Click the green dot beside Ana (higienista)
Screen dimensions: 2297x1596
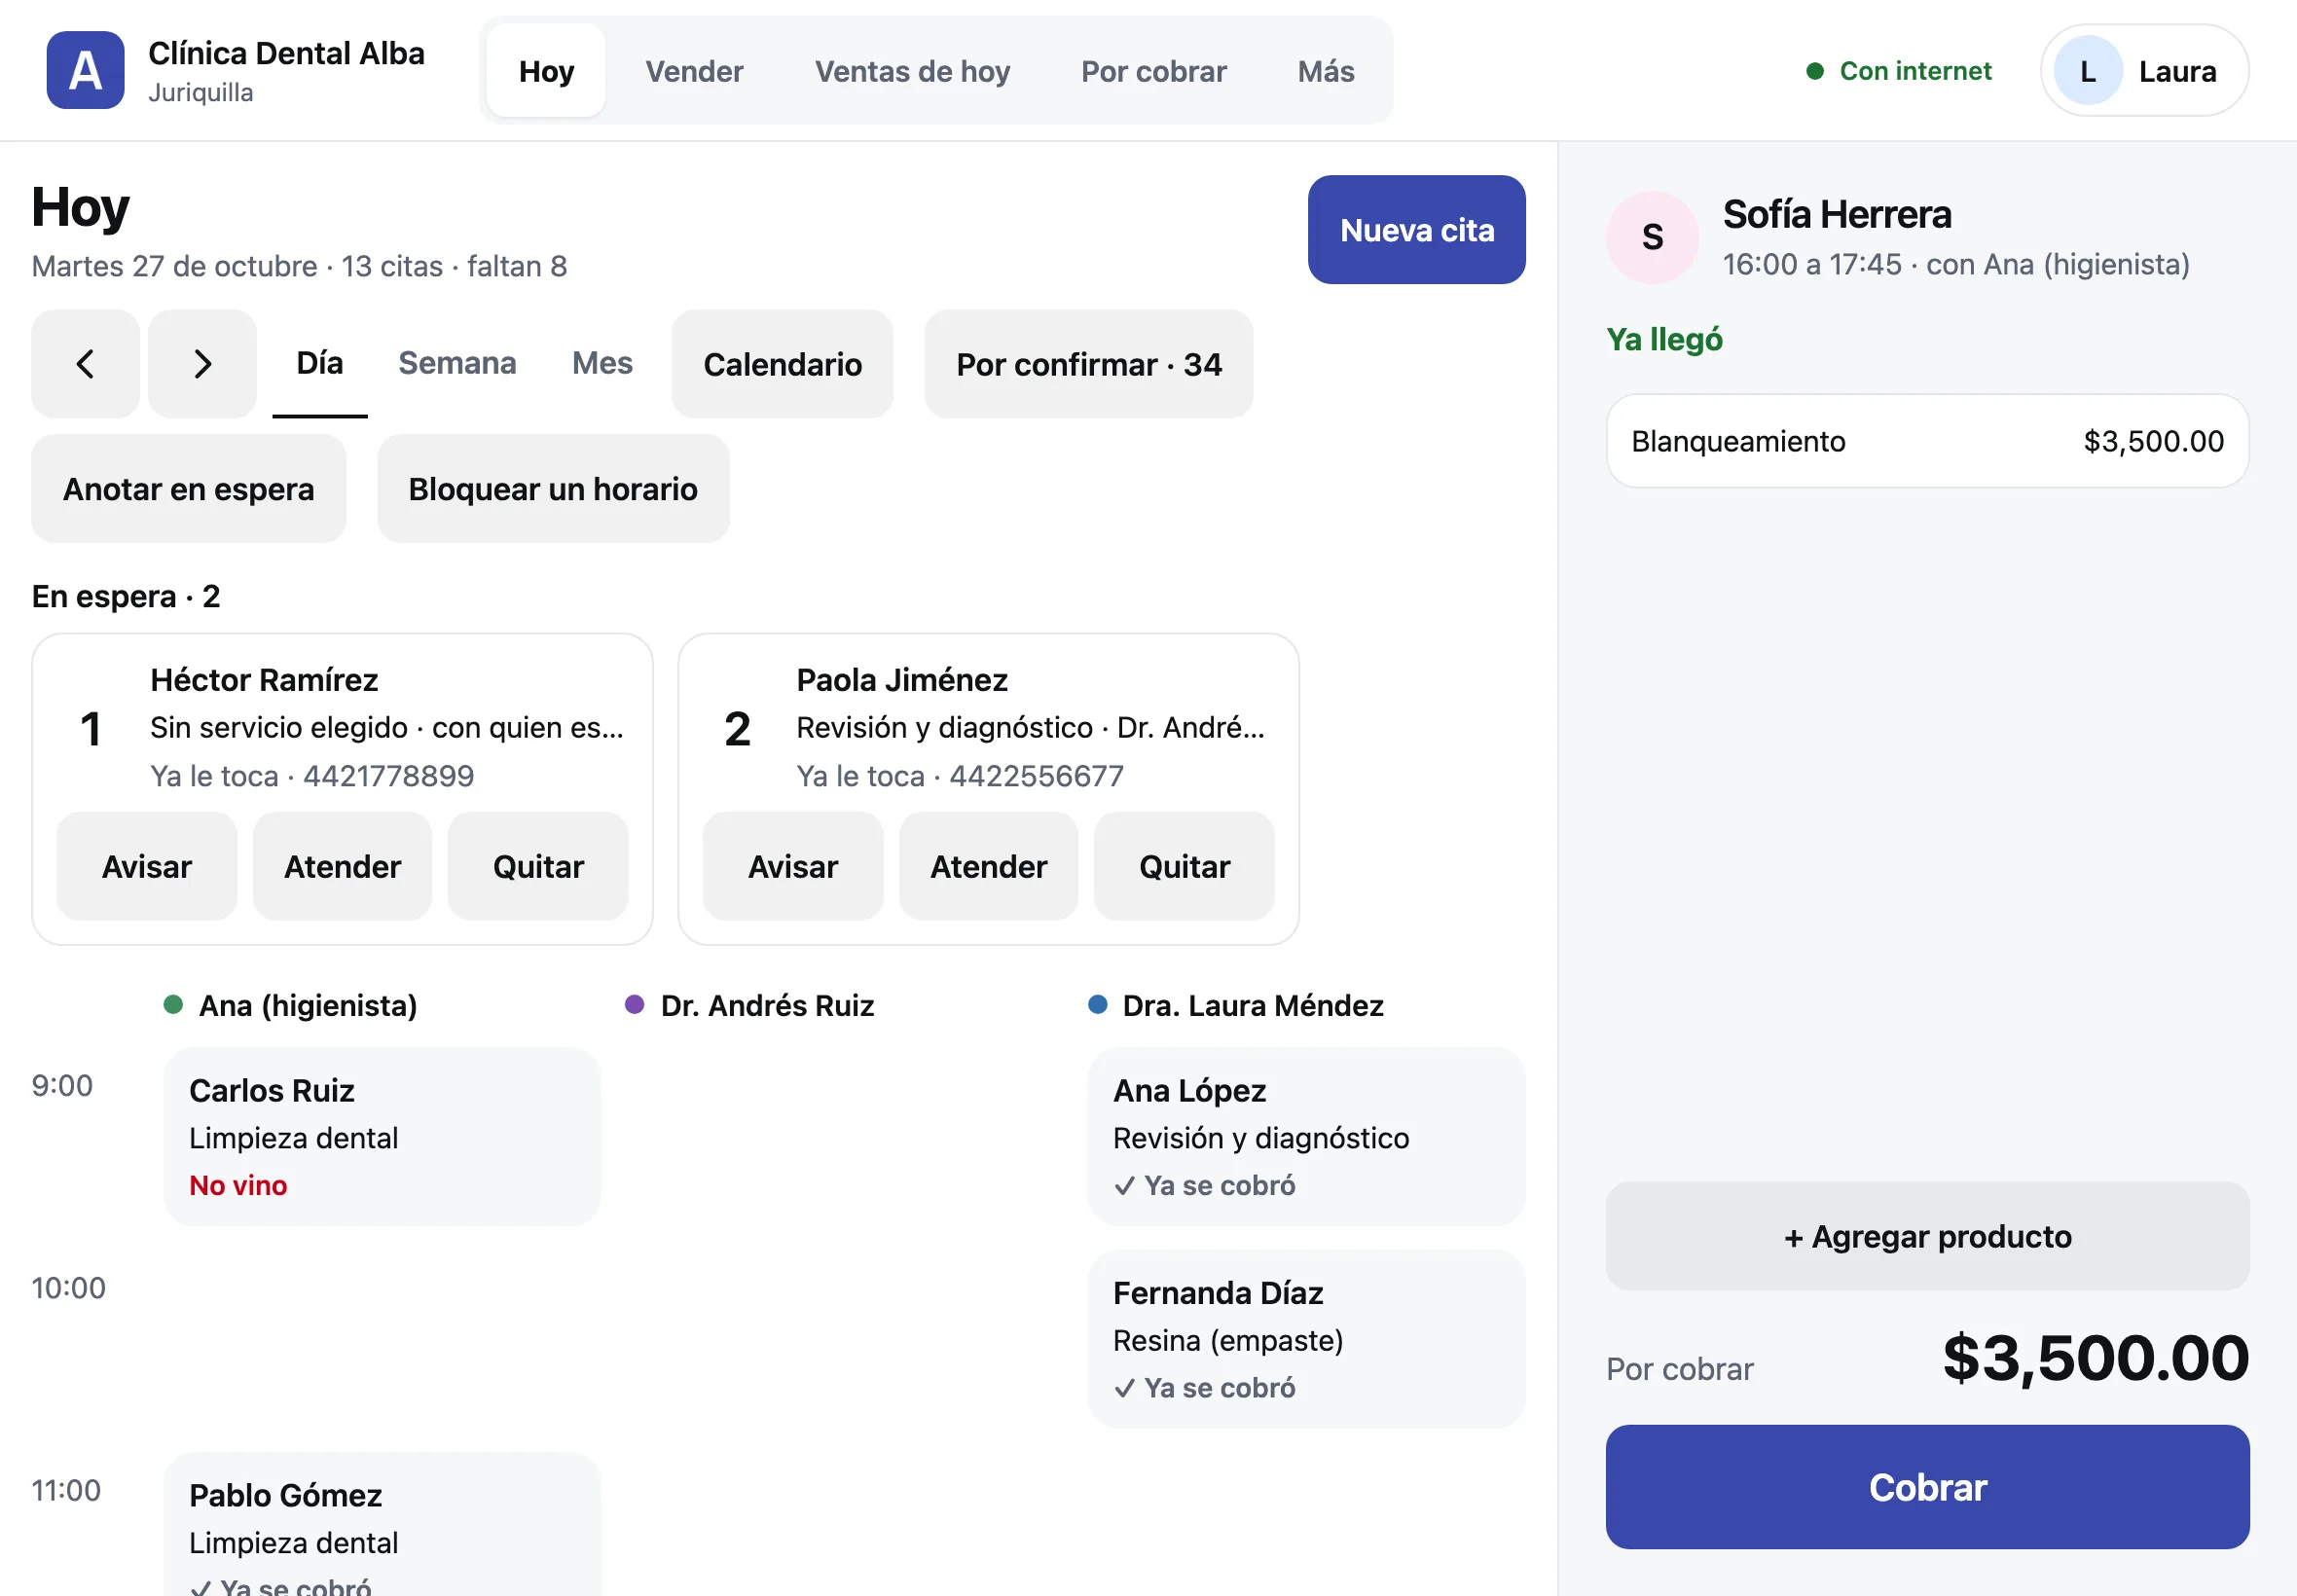(x=173, y=1004)
